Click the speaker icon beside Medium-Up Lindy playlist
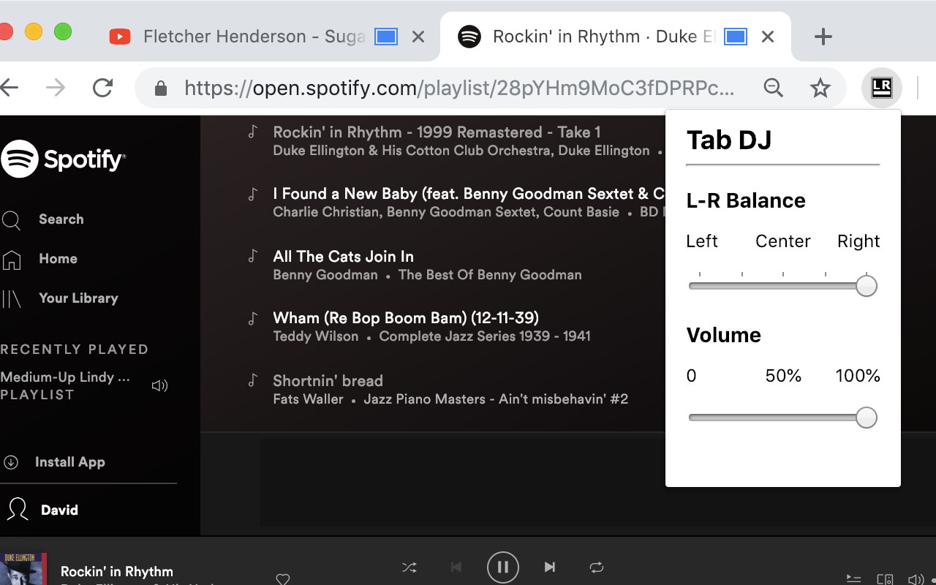This screenshot has width=936, height=585. click(x=159, y=385)
